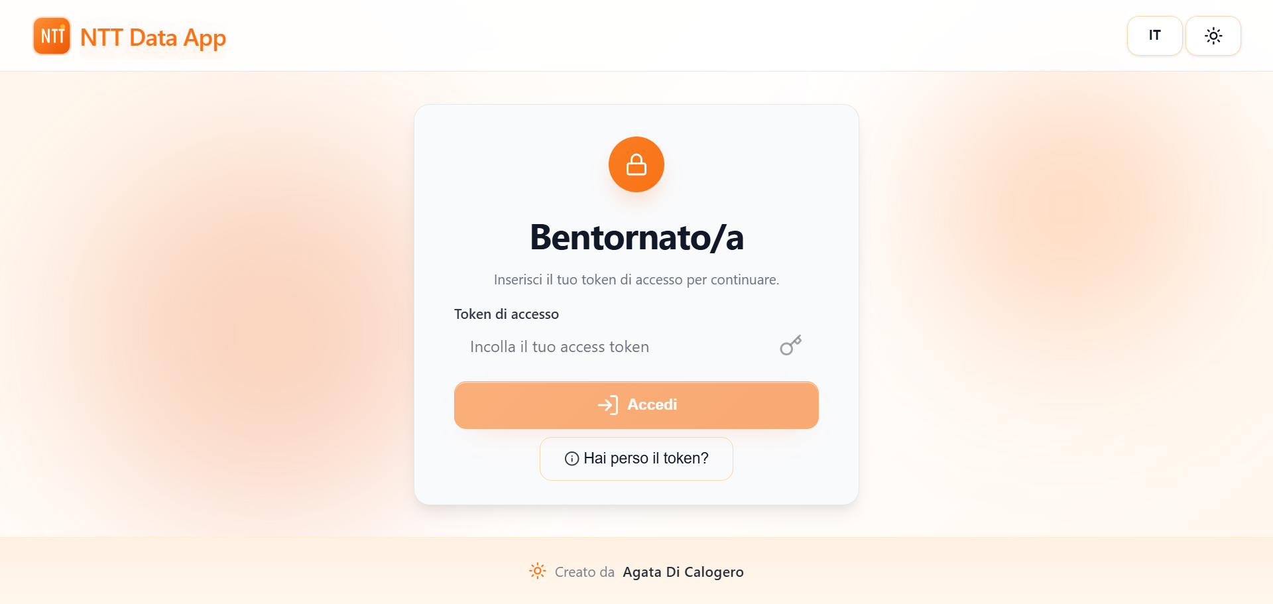The width and height of the screenshot is (1273, 604).
Task: Switch interface theme using top-right control
Action: [x=1213, y=36]
